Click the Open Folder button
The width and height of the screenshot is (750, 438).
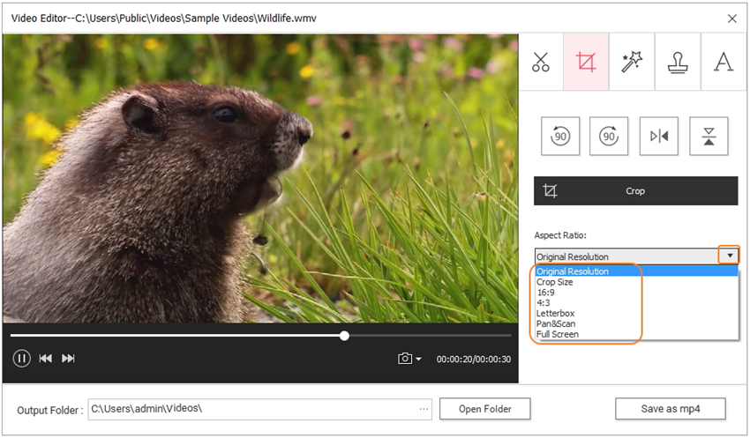click(484, 409)
